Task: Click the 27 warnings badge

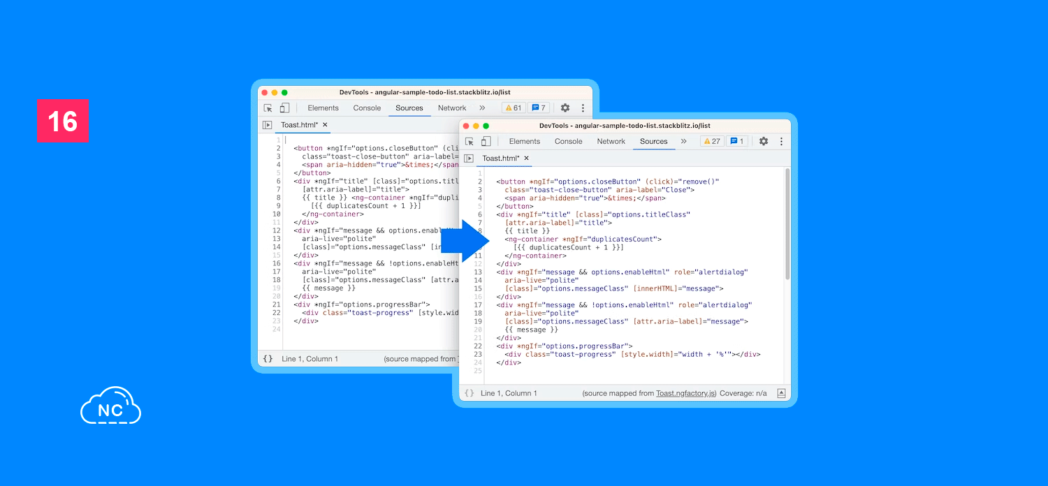Action: click(712, 141)
